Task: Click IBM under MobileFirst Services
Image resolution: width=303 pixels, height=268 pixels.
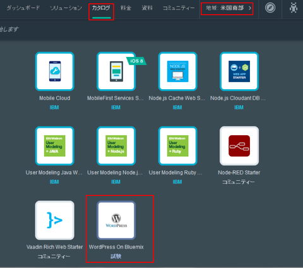Action: [x=116, y=107]
